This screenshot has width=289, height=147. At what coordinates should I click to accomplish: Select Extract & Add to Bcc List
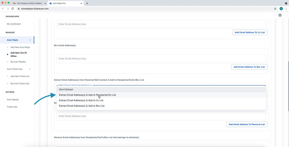point(161,106)
